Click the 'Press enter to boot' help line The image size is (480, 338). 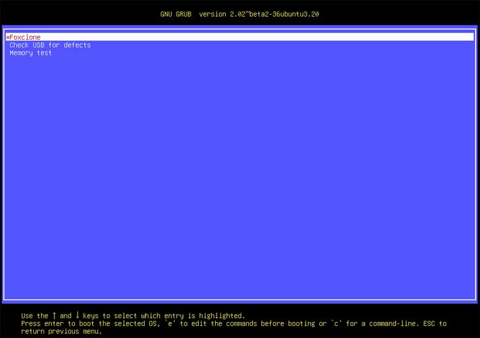(x=234, y=323)
